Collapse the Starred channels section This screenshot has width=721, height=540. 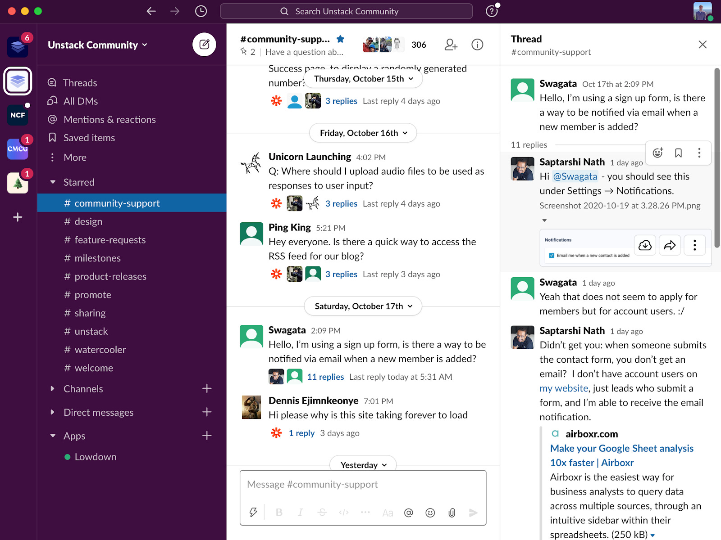click(x=53, y=182)
